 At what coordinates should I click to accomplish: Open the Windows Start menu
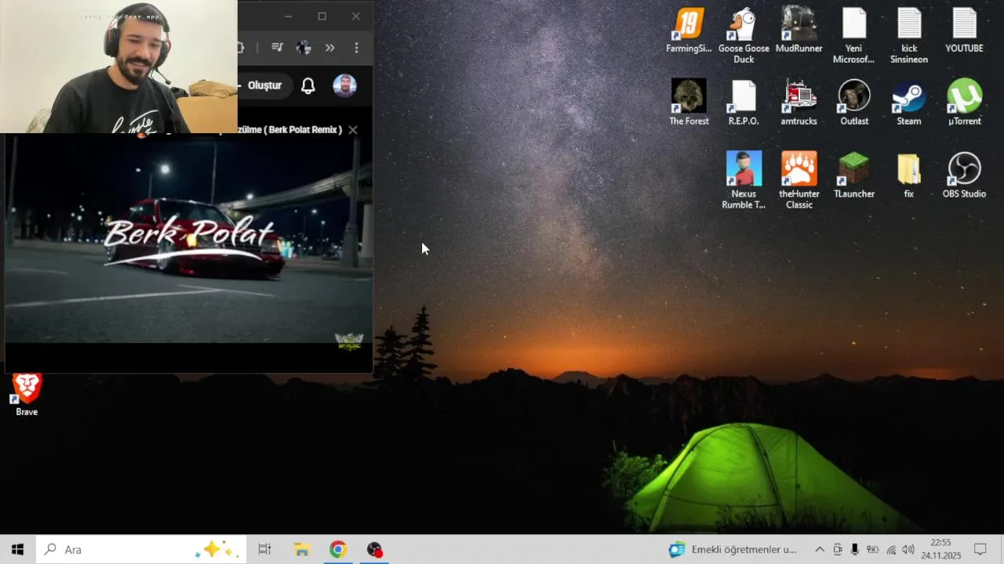(17, 549)
